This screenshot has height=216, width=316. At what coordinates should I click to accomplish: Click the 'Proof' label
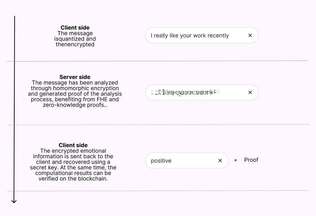(x=251, y=160)
